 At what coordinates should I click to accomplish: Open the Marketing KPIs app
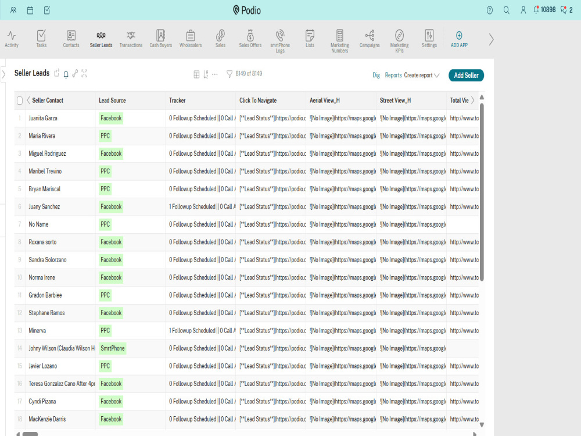(x=399, y=41)
